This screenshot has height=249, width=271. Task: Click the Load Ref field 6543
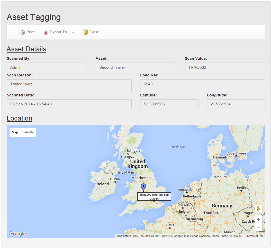203,86
